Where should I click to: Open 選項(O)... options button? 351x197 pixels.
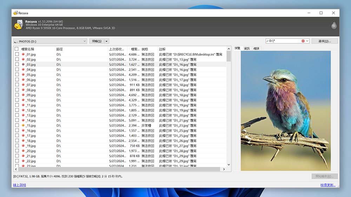click(325, 41)
